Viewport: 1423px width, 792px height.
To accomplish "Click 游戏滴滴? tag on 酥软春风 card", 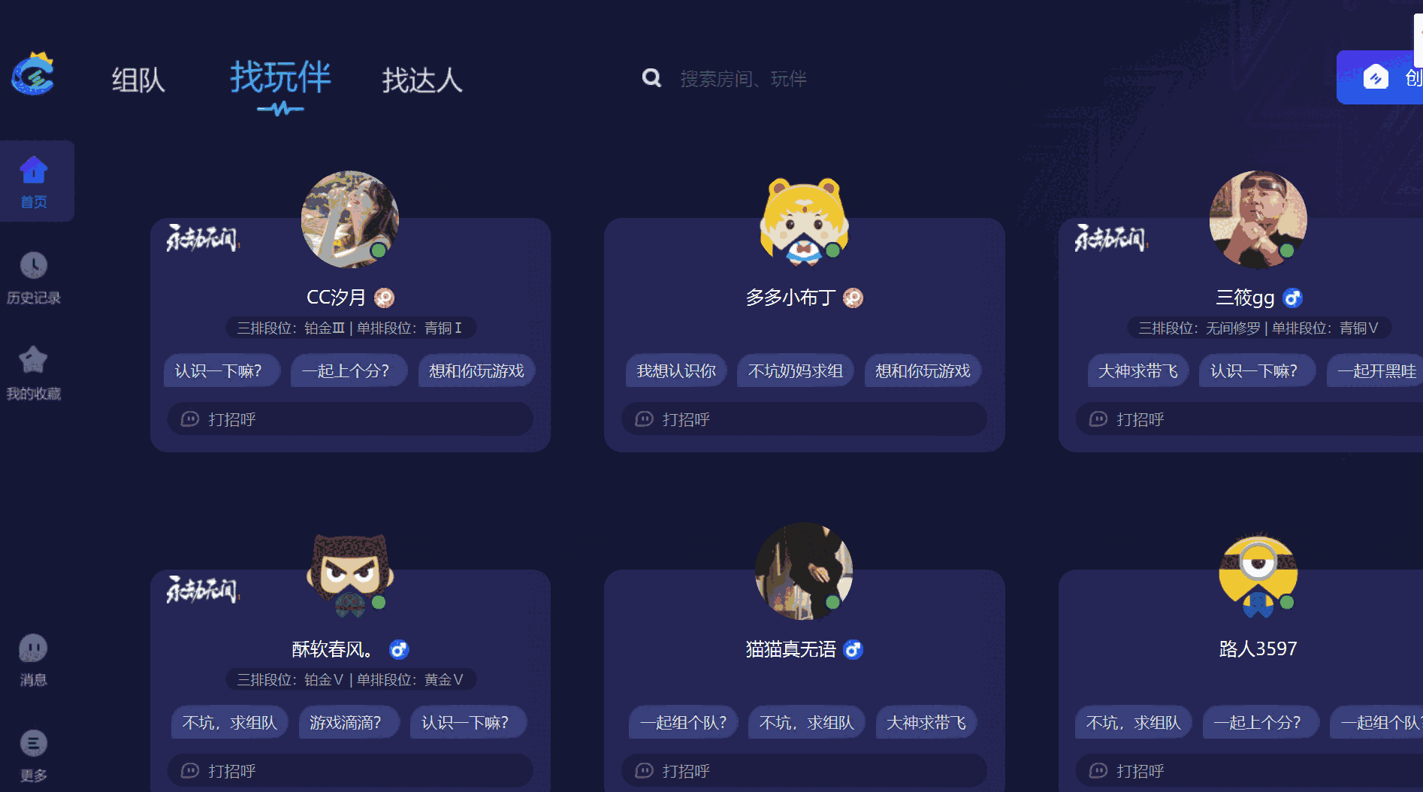I will [346, 722].
